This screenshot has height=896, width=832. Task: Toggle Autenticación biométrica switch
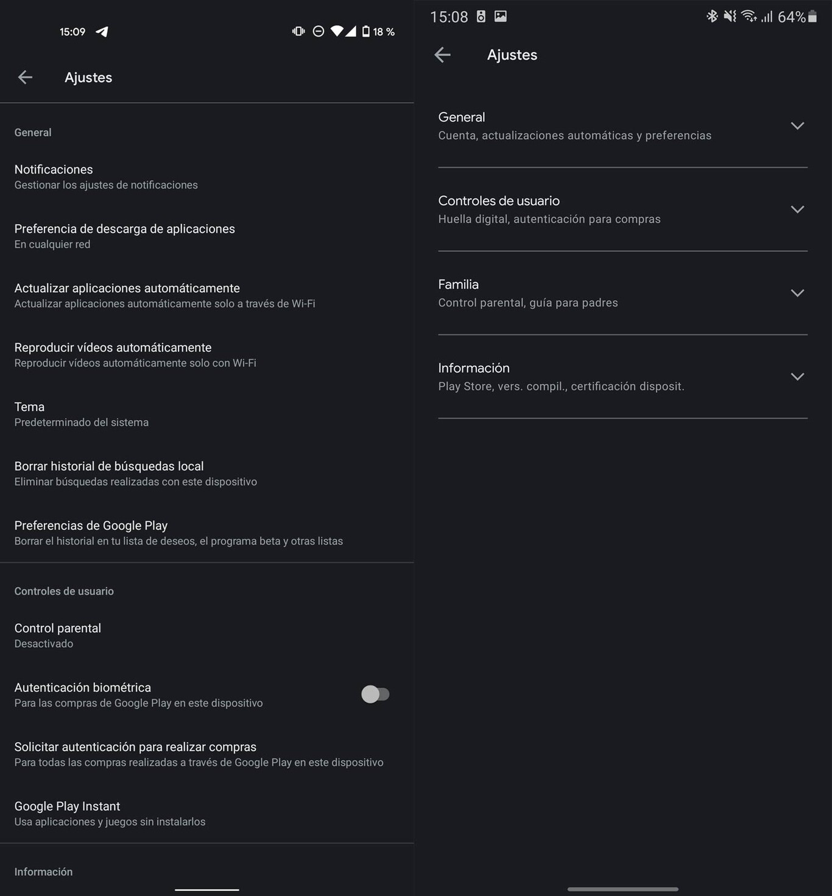[376, 694]
